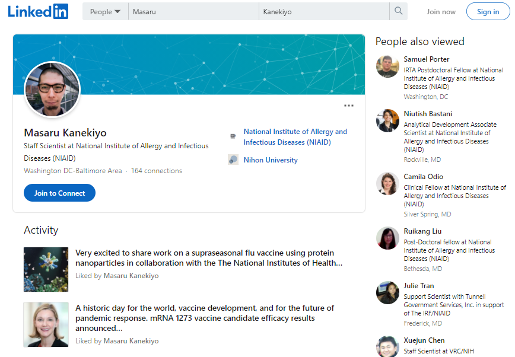Screen dimensions: 515x357
Task: View Masaru Kanekiyo's profile photo
Action: tap(52, 89)
